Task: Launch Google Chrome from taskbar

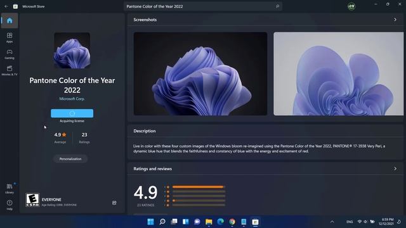Action: tap(232, 222)
